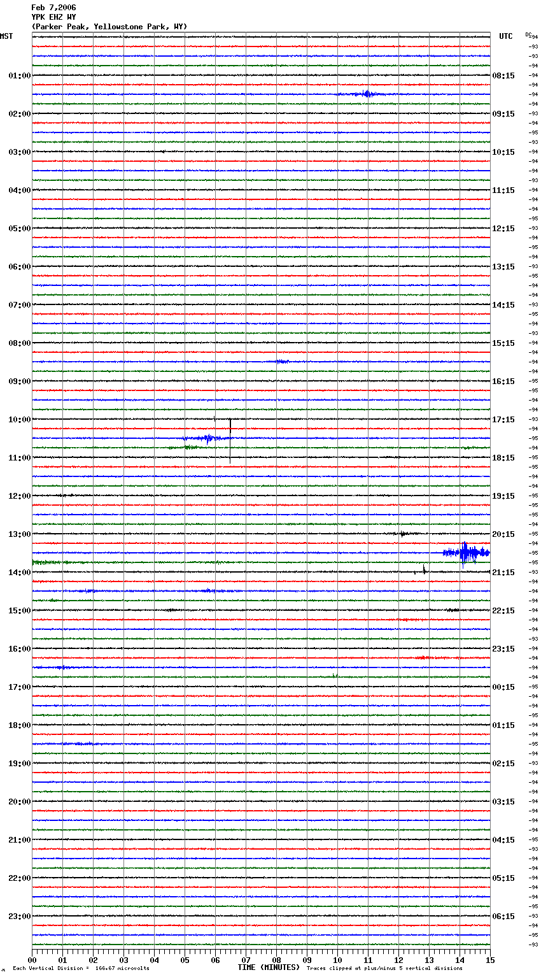Click the "23:15" UTC row label
Viewport: 541px width, 977px height.
click(503, 649)
